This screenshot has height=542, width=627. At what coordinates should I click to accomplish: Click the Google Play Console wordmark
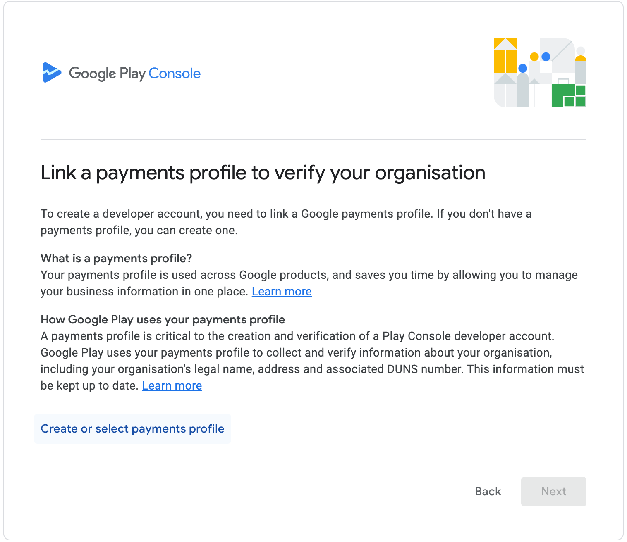(x=134, y=74)
